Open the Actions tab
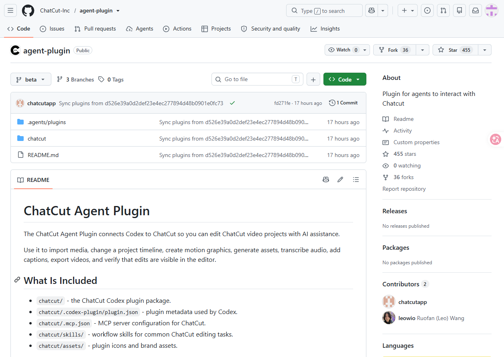Image resolution: width=504 pixels, height=357 pixels. click(177, 29)
